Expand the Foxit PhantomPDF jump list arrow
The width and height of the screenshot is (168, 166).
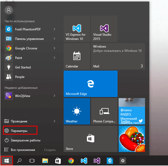pyautogui.click(x=54, y=29)
